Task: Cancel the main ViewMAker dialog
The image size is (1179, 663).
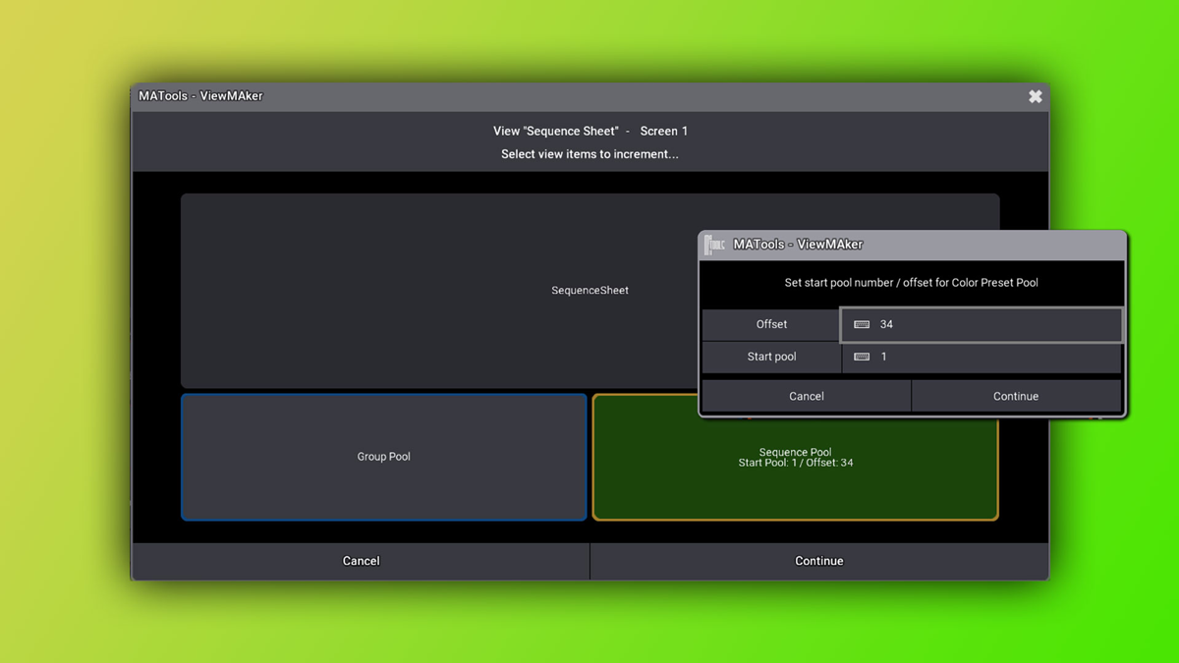Action: coord(361,561)
